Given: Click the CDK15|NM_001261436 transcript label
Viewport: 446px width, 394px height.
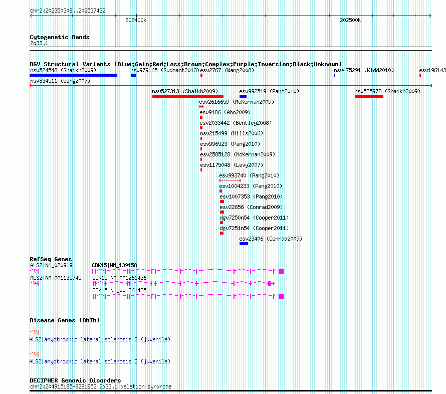Looking at the screenshot, I should point(119,278).
